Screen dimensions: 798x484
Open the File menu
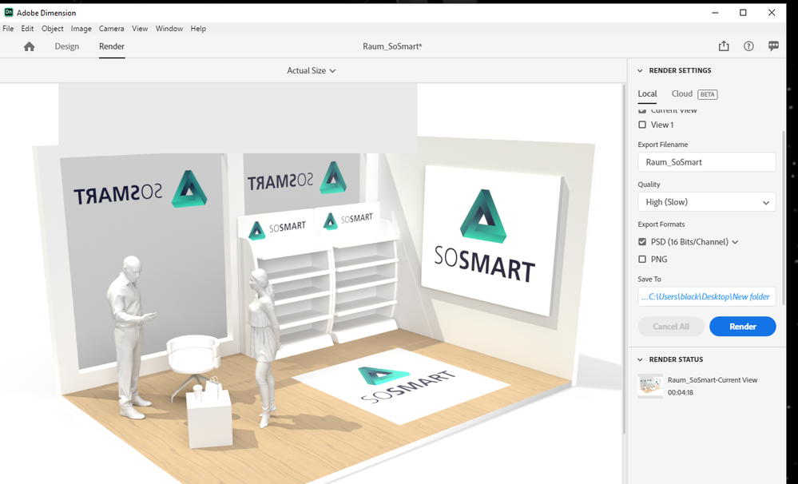click(8, 29)
